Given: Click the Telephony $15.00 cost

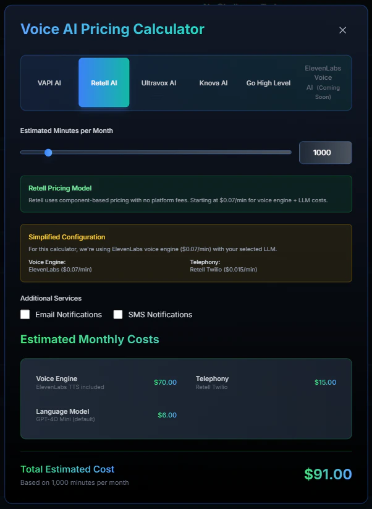Looking at the screenshot, I should point(325,382).
